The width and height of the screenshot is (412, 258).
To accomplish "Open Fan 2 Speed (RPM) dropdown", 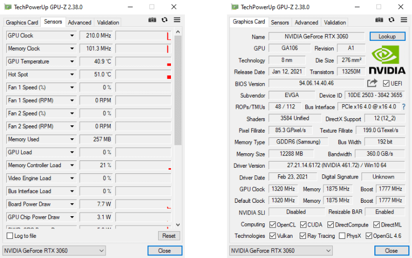I will pos(72,126).
